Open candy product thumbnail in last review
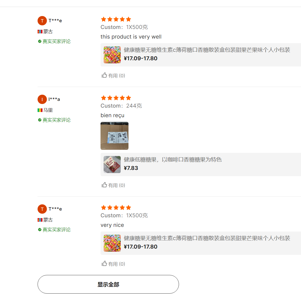The width and height of the screenshot is (301, 298). (x=112, y=243)
